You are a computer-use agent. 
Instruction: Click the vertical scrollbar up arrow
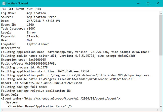pyautogui.click(x=161, y=13)
